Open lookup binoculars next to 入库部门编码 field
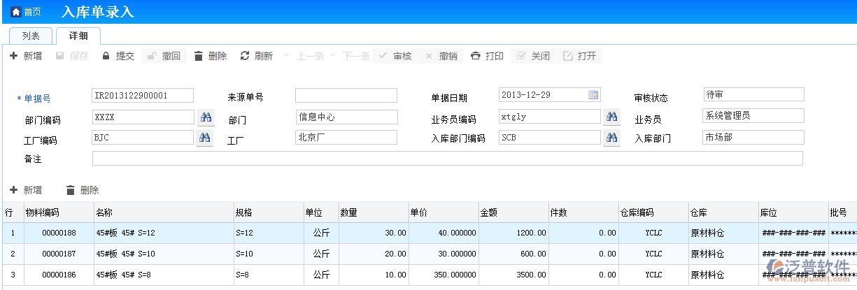857x290 pixels. coord(611,138)
